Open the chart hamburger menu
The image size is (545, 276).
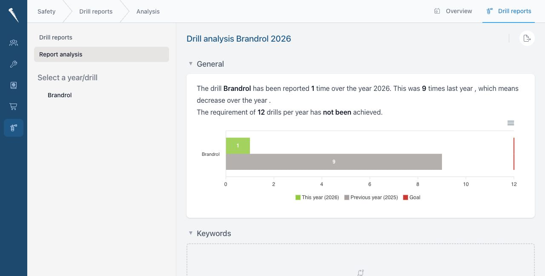pos(511,123)
